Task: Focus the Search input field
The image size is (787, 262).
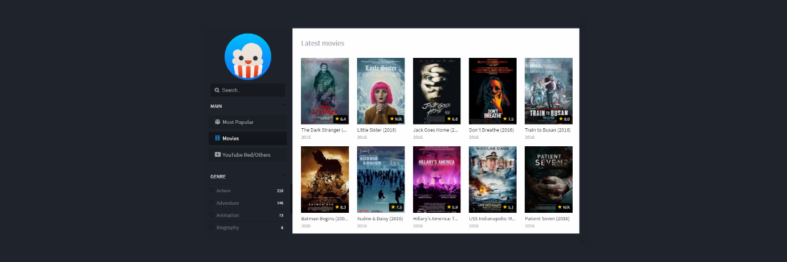Action: 247,90
